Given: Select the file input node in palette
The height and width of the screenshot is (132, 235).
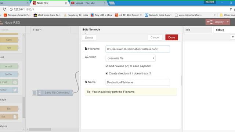Looking at the screenshot, I should [x=9, y=109].
